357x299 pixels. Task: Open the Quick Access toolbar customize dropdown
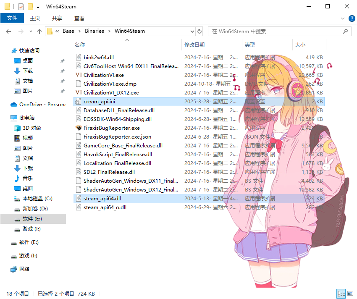click(x=38, y=7)
